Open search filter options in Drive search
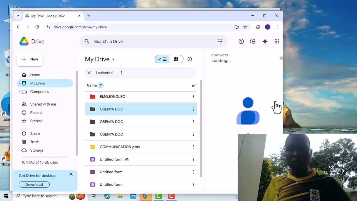Screen dimensions: 357x201 (220, 41)
